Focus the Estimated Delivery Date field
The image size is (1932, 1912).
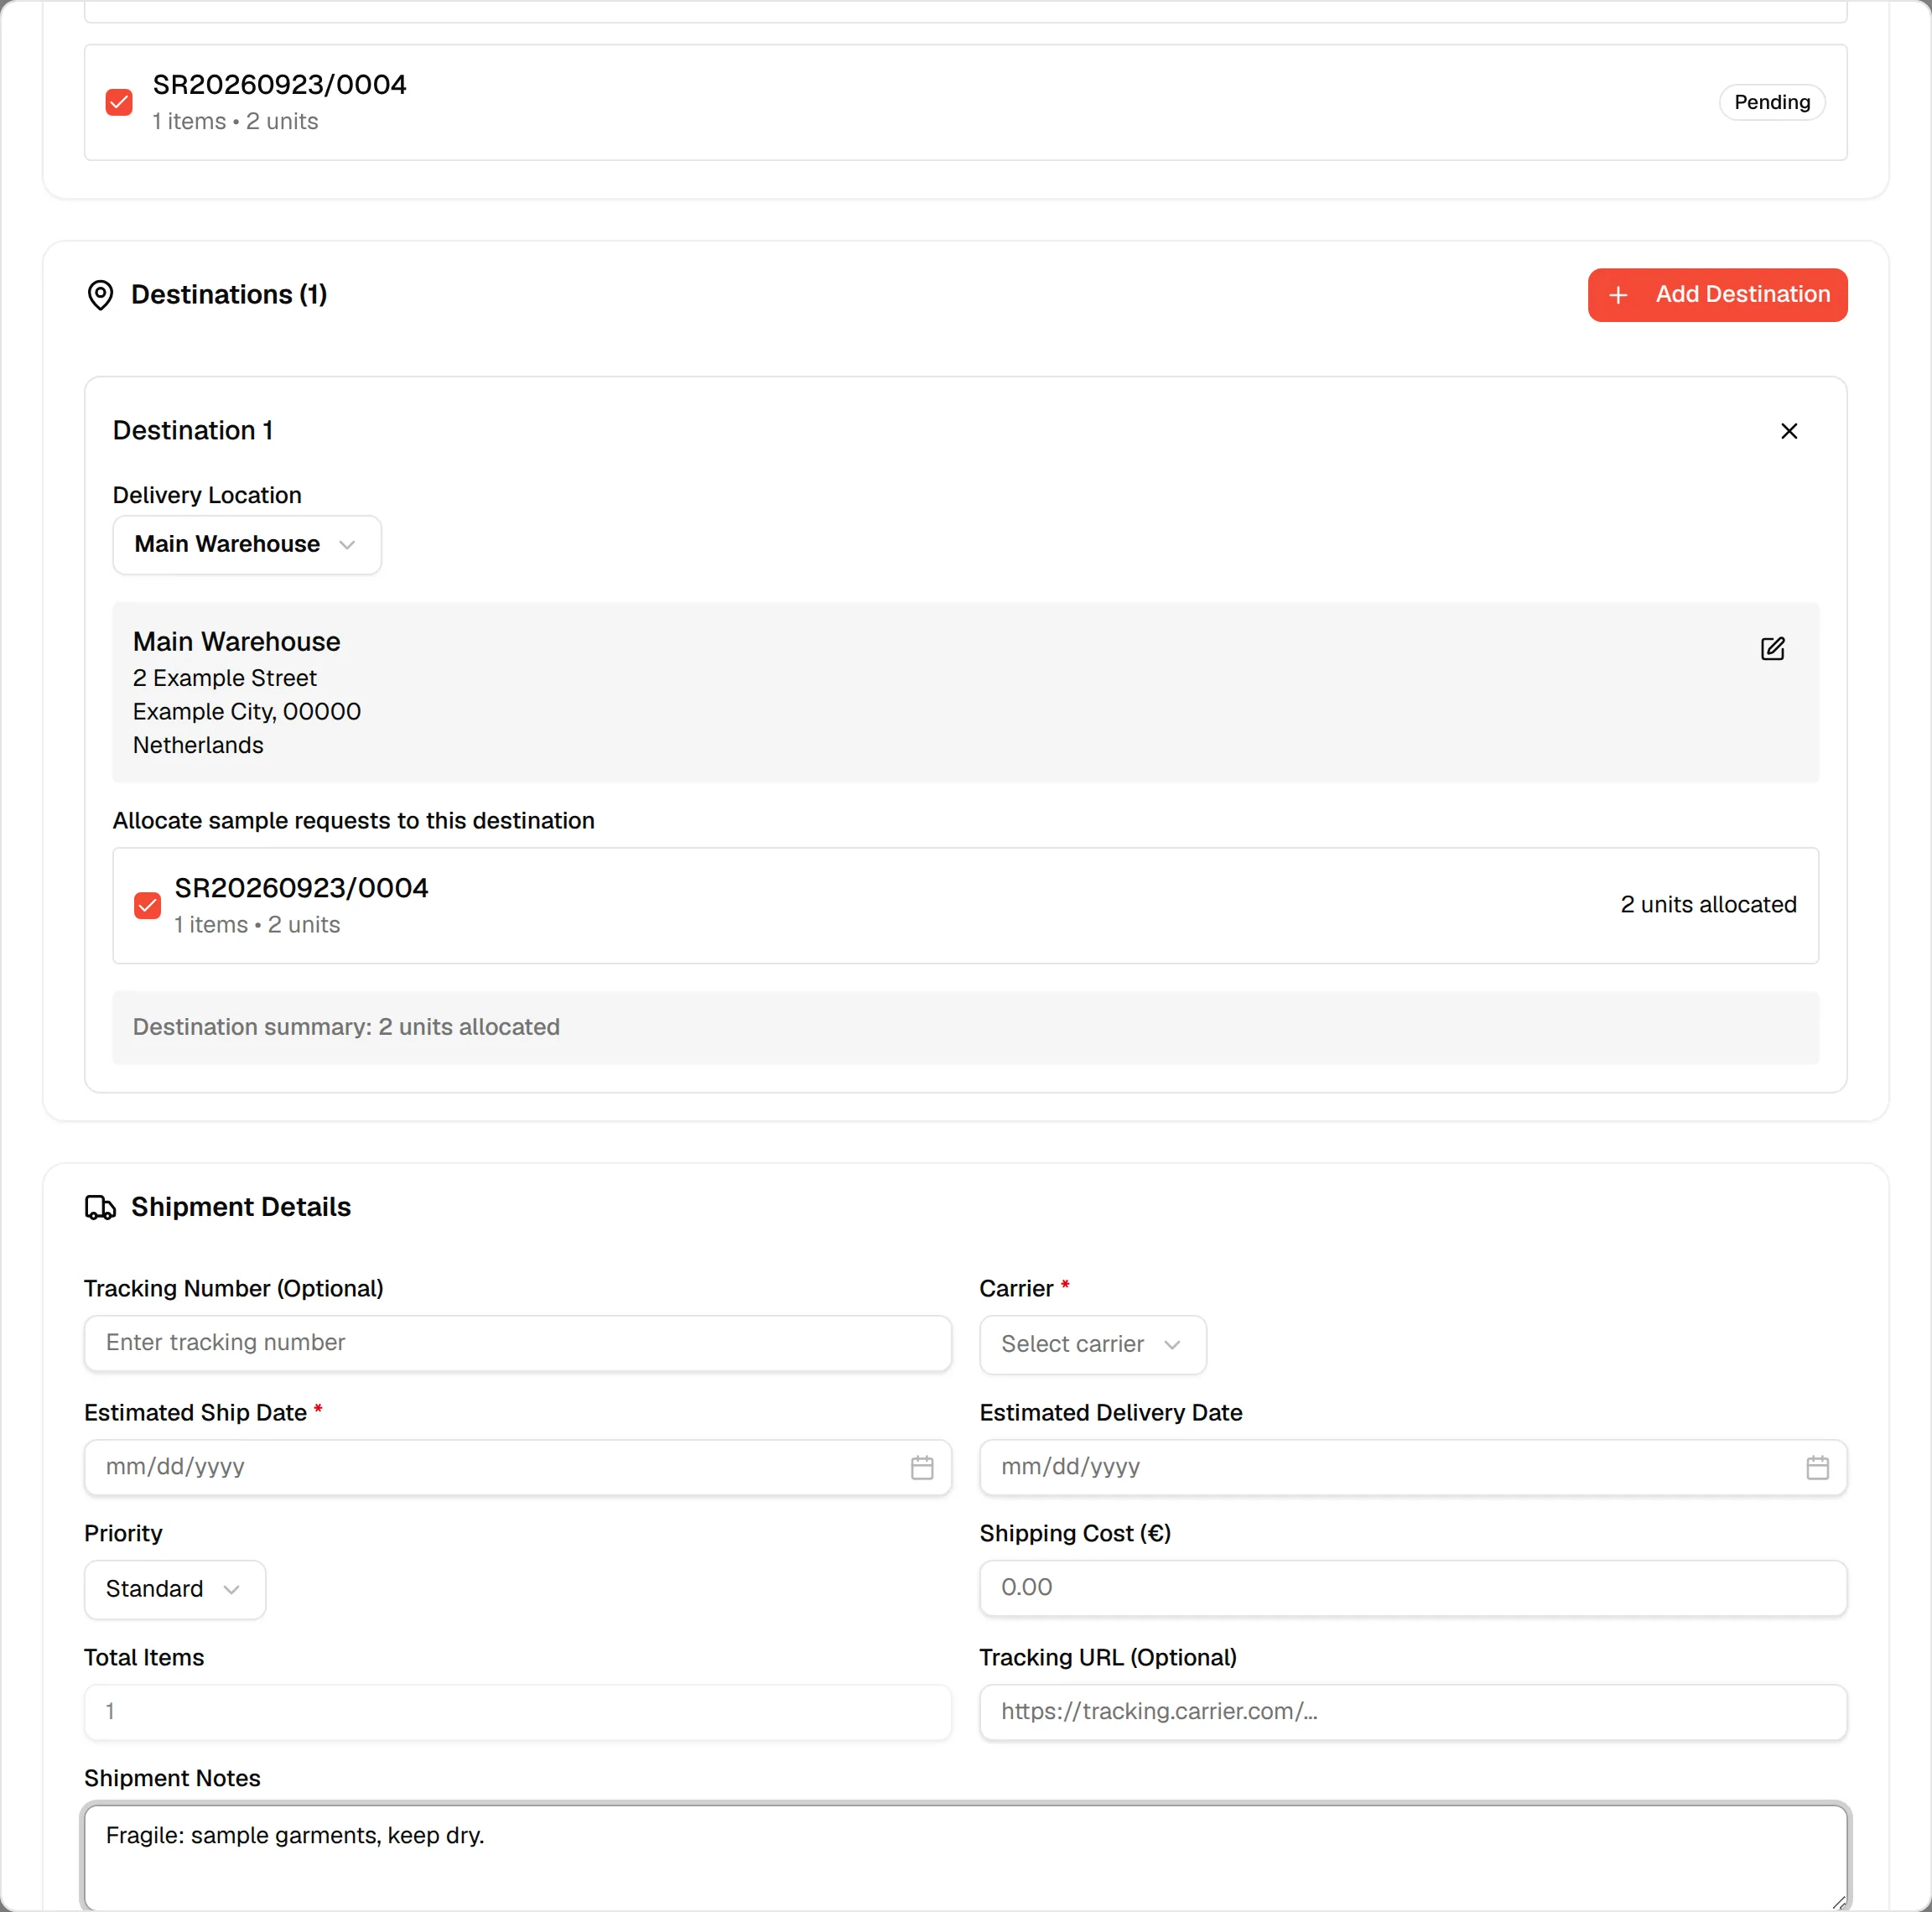pos(1413,1467)
